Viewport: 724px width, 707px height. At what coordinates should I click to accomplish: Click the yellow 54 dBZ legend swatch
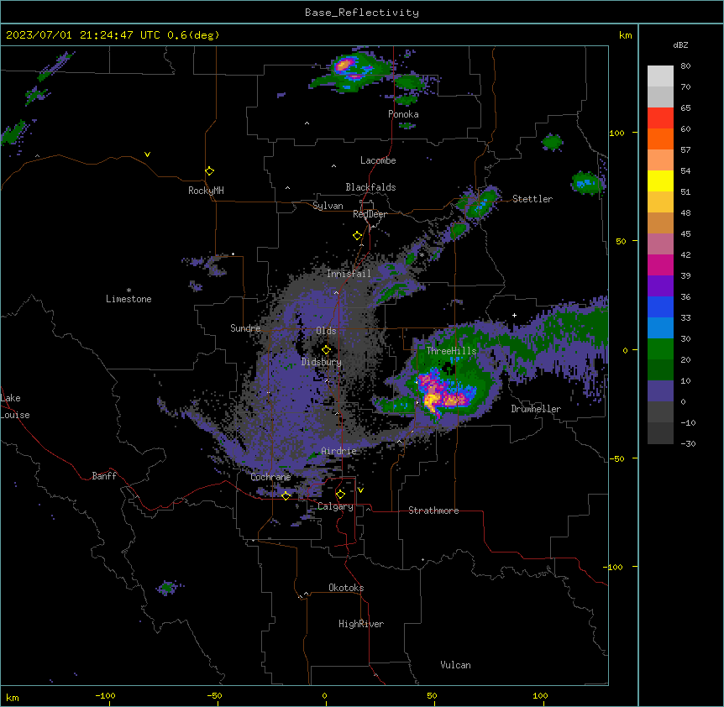[x=660, y=181]
